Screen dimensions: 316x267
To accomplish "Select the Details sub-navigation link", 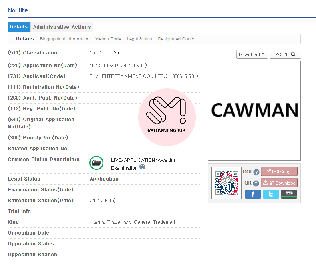I will coord(25,39).
